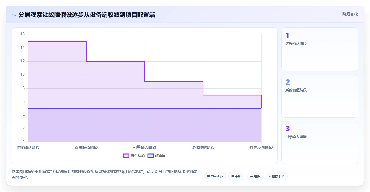This screenshot has height=192, width=370.
Task: Click the chart description paragraph below chart
Action: pyautogui.click(x=104, y=175)
